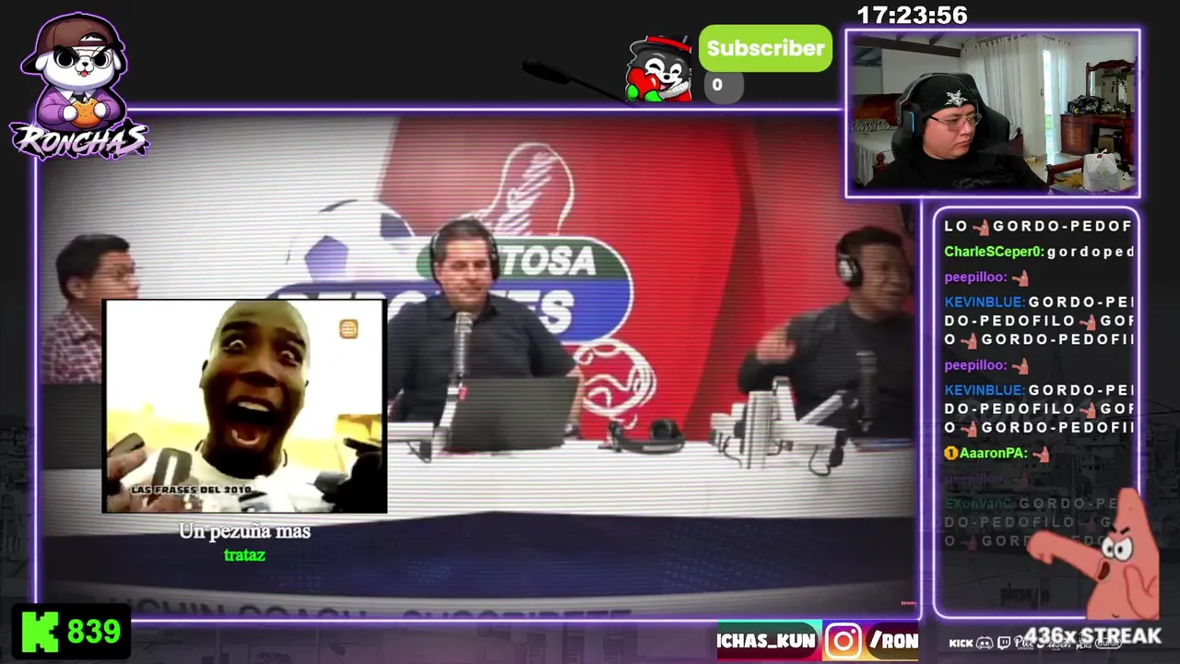
Task: Click the CharleSCeper0 username in chat
Action: pos(994,252)
